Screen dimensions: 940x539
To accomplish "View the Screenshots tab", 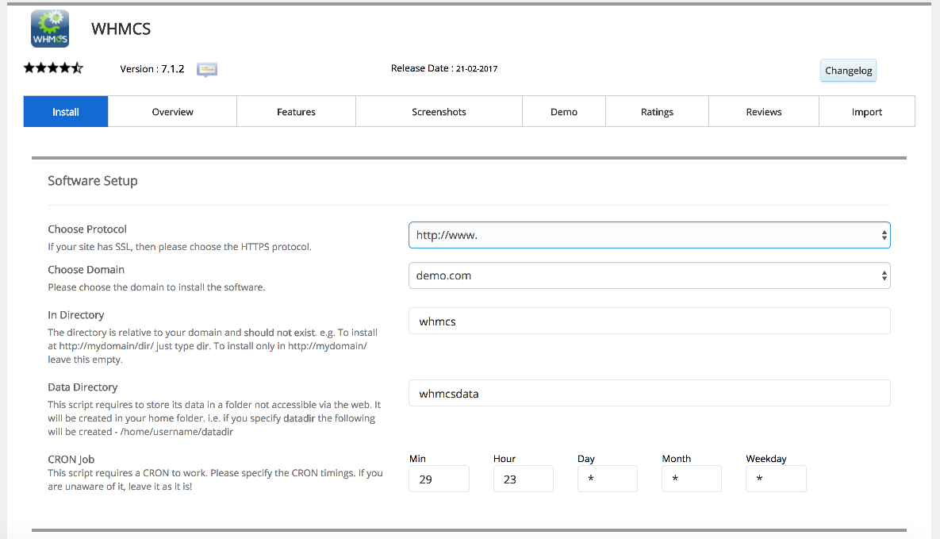I will pos(439,112).
